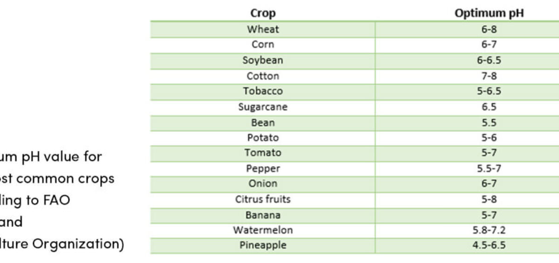
Task: Select the Sugarcane cell
Action: coord(263,107)
